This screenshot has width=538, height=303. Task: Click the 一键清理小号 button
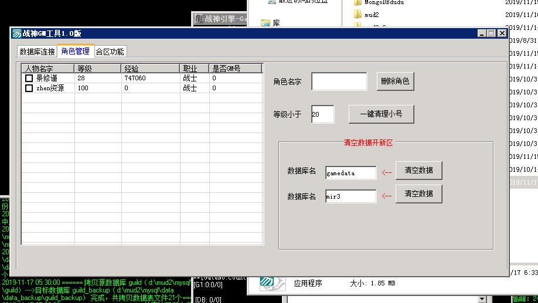click(x=381, y=114)
